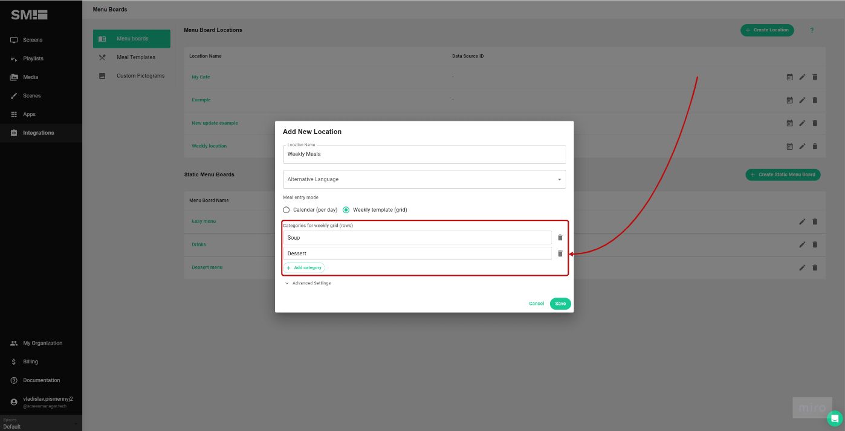Screen dimensions: 845x431
Task: Open Playlists in the sidebar
Action: pyautogui.click(x=41, y=59)
